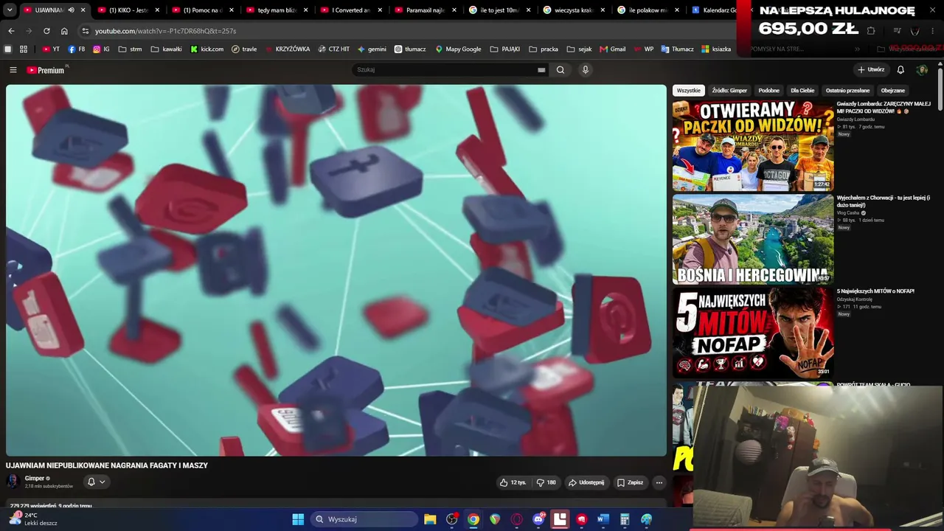Select the 'Ostatnio przesłane' filter chip
The image size is (944, 531).
click(847, 91)
